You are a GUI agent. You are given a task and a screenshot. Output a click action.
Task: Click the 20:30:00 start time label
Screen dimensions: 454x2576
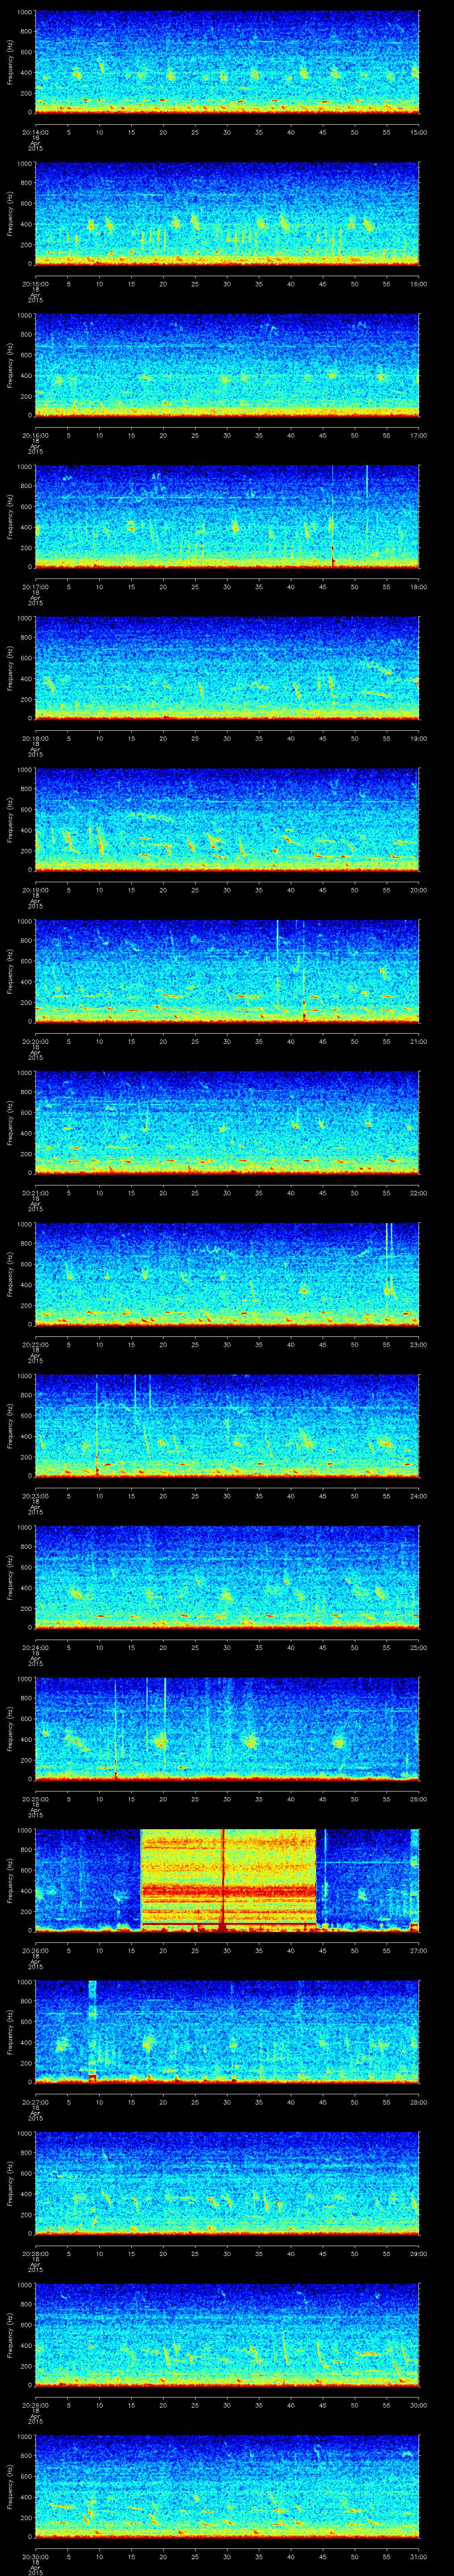[35, 2557]
